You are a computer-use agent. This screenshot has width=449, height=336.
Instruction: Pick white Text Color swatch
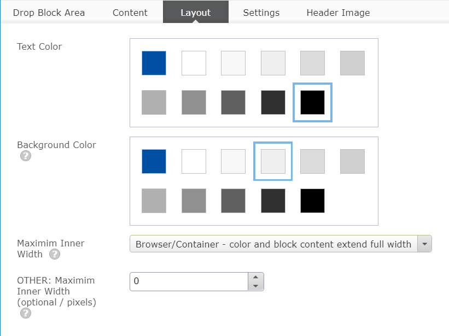tap(194, 63)
